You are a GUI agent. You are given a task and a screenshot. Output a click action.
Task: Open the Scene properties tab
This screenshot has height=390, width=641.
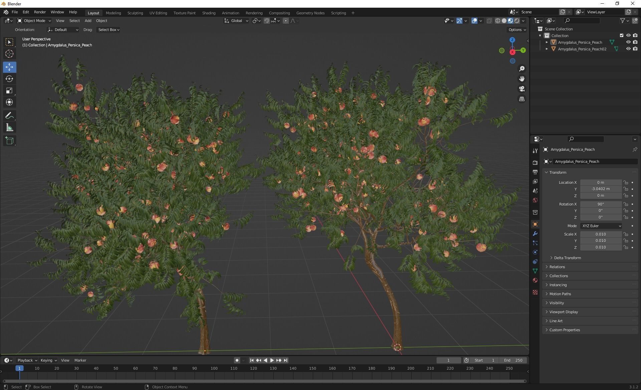[535, 191]
